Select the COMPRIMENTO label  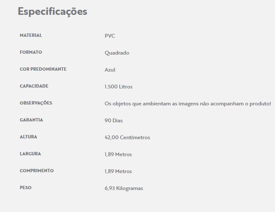[37, 171]
